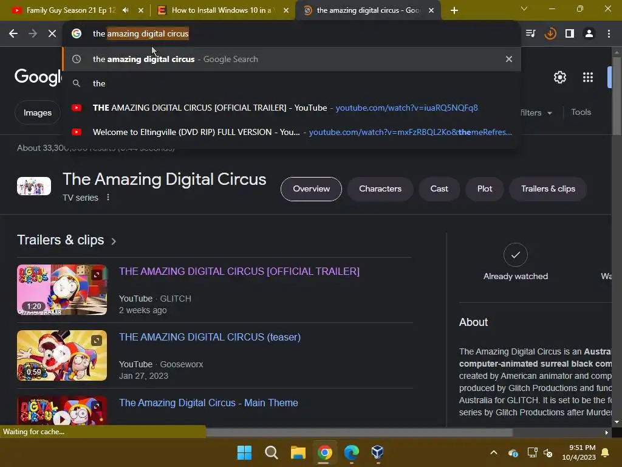
Task: Open the OFFICIAL TRAILER YouTube suggestion
Action: (292, 108)
